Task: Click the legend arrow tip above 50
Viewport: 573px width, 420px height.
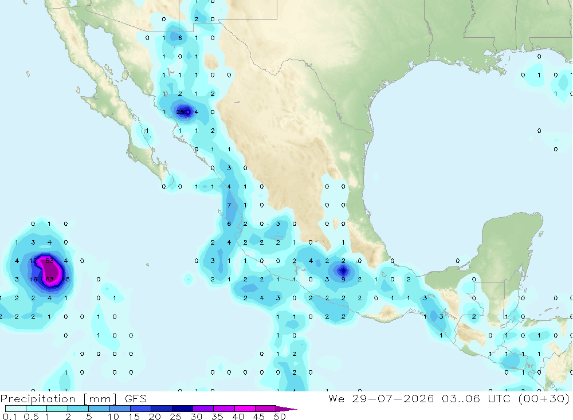Action: click(286, 409)
